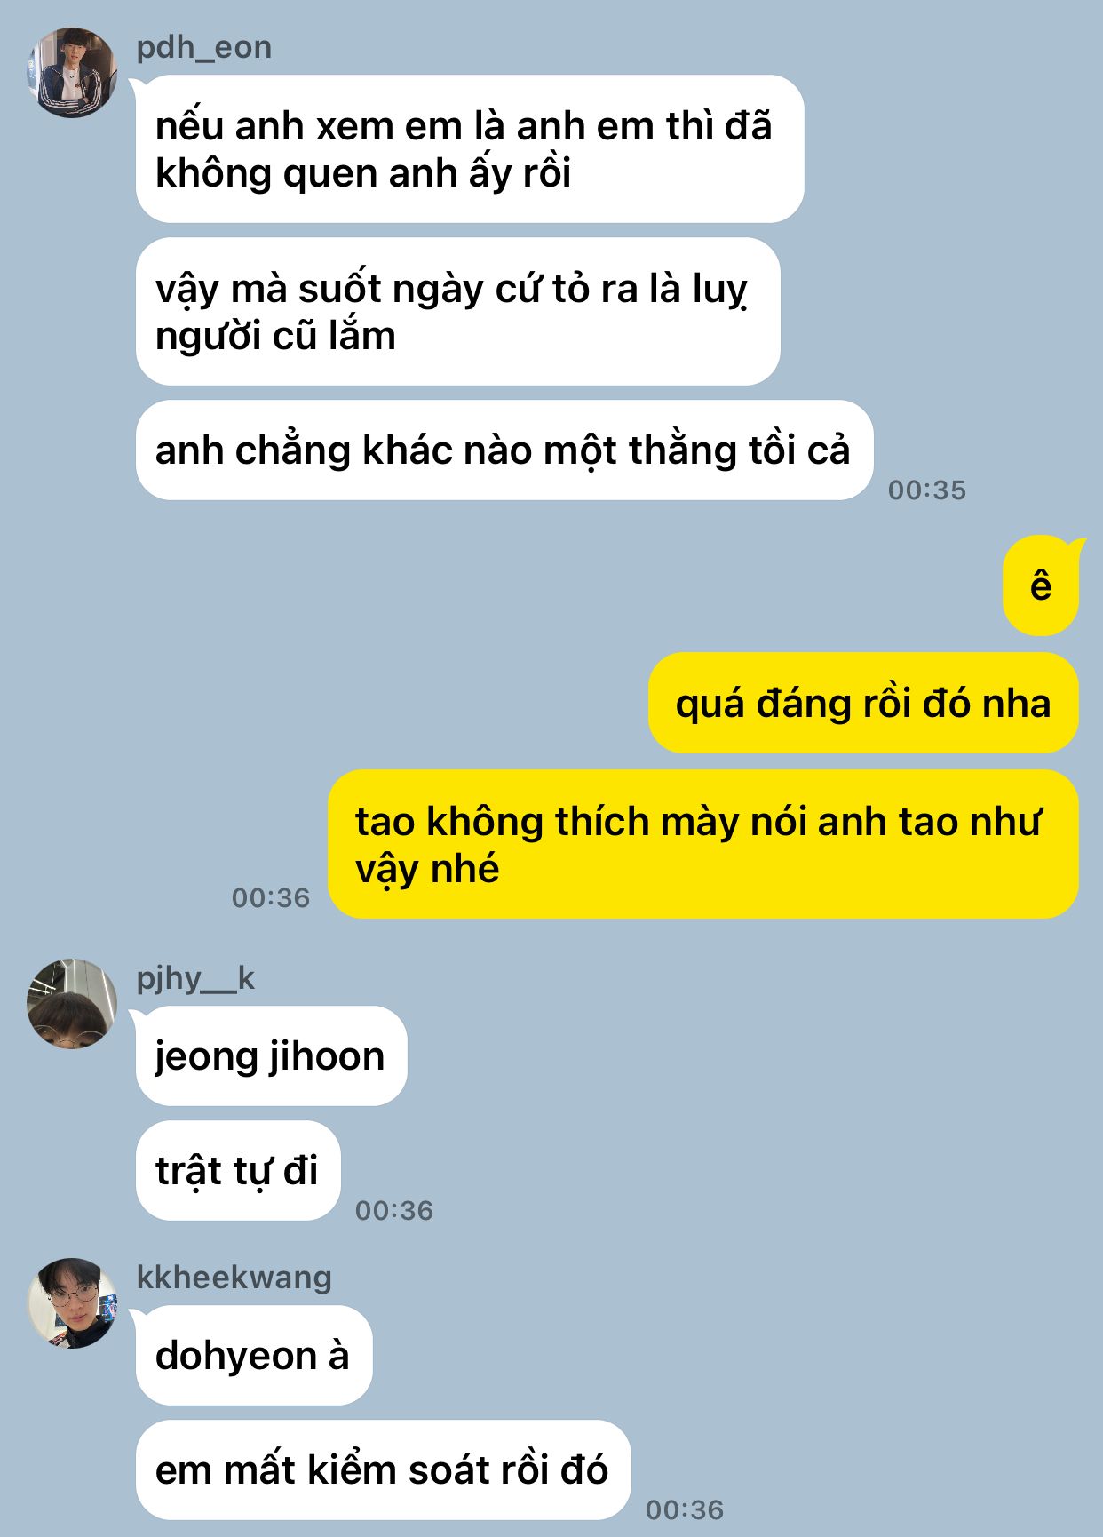1103x1537 pixels.
Task: Tap the 'em mất kiểm soát rồi đó' bubble
Action: [x=384, y=1470]
